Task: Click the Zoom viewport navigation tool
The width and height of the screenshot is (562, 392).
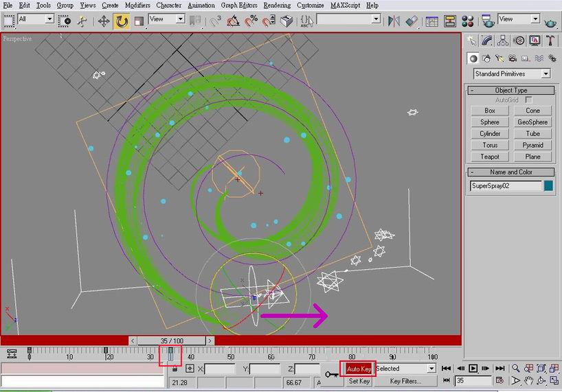Action: (x=515, y=369)
